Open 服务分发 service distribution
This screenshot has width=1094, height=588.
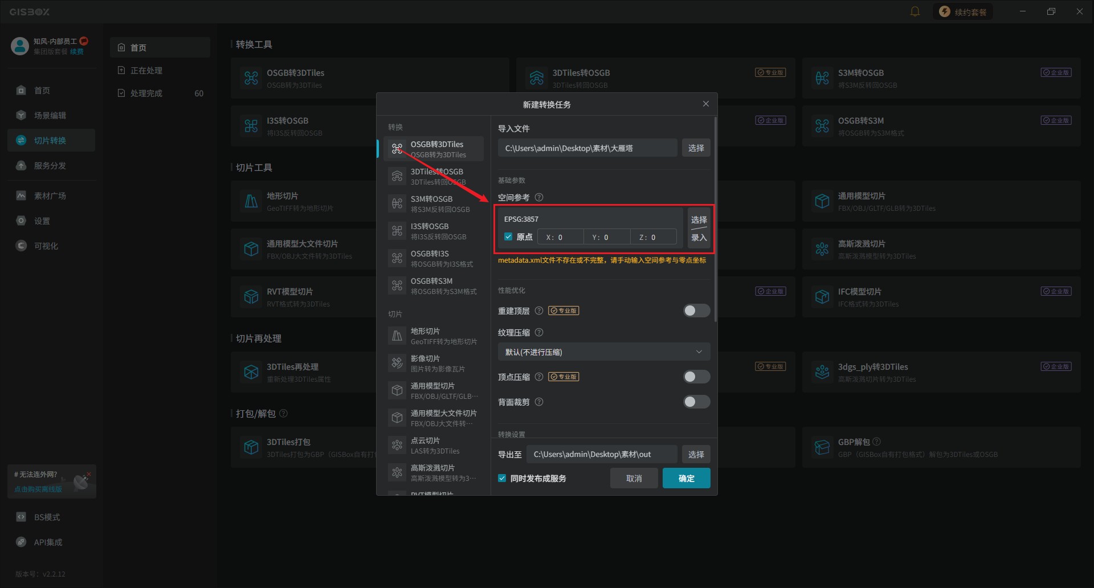(x=51, y=166)
